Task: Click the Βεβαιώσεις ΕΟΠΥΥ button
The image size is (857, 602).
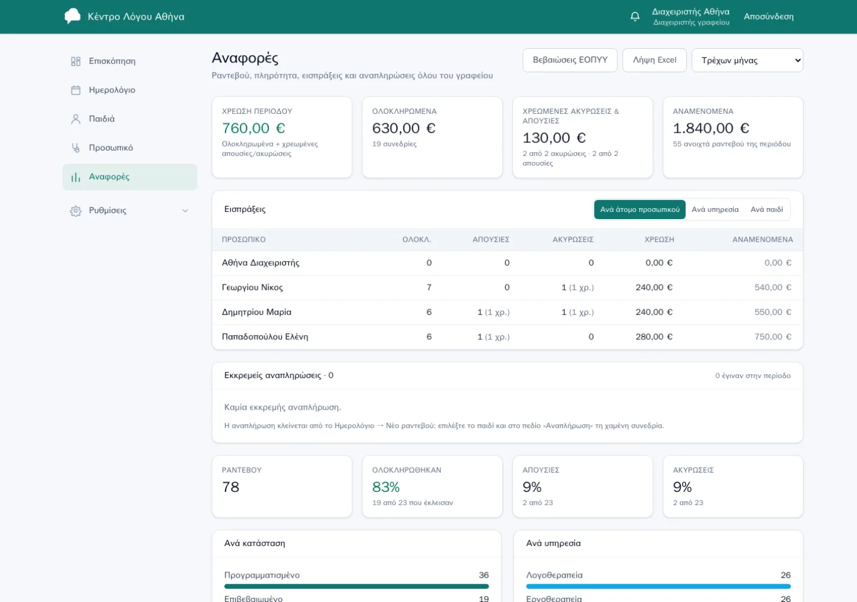Action: pyautogui.click(x=570, y=60)
